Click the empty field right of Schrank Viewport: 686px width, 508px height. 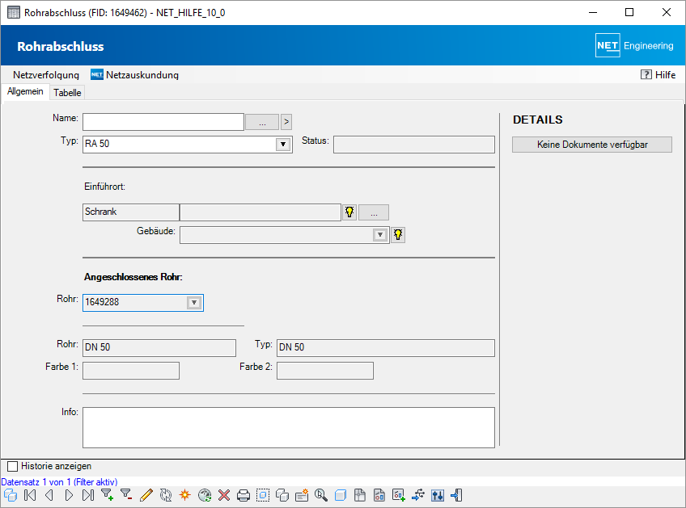tap(260, 212)
